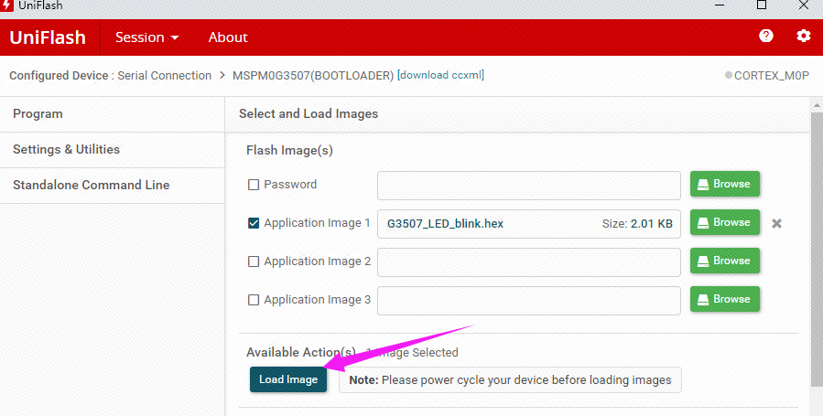Remove Application Image 1 with the X icon
Screen dimensions: 823x416
click(777, 224)
